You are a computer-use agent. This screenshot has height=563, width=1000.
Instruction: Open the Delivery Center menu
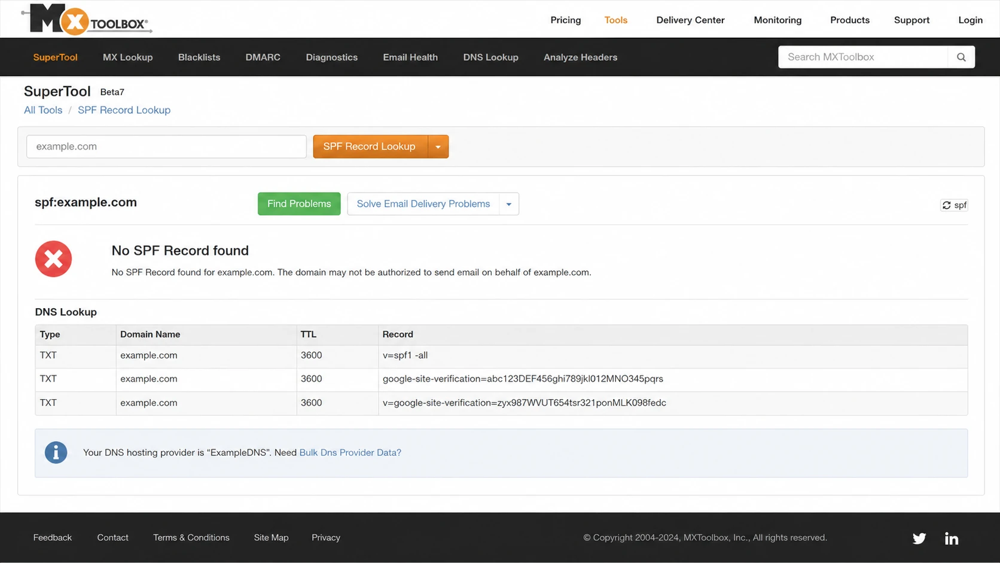coord(690,20)
